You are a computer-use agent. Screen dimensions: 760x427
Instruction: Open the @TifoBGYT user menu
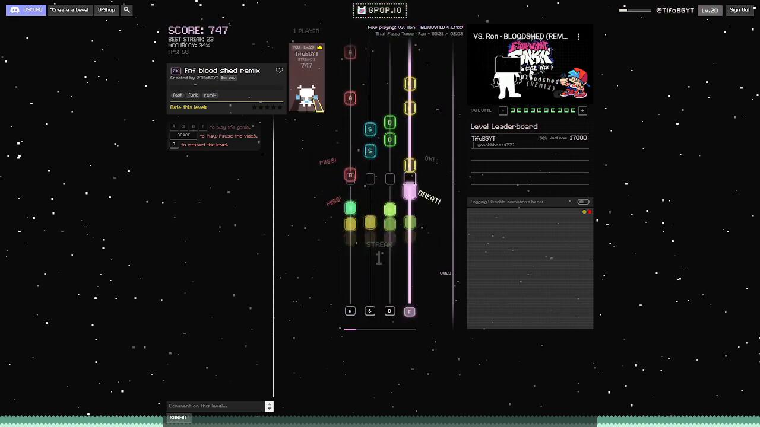coord(674,10)
